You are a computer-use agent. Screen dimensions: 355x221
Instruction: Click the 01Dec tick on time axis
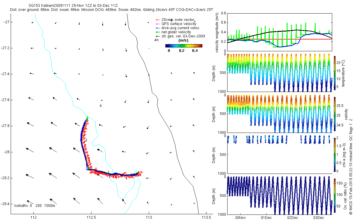(x=266, y=218)
